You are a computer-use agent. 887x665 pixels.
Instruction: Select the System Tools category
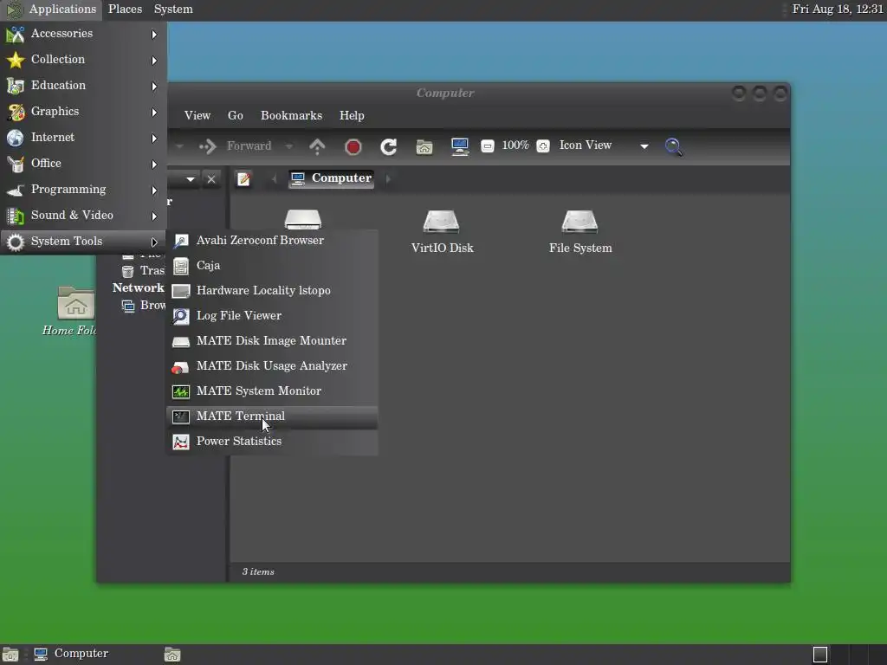(83, 242)
